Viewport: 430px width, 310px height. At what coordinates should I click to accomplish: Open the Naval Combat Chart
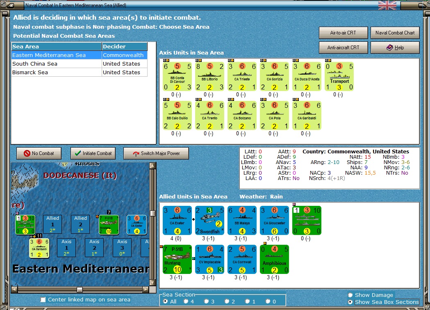(x=395, y=33)
